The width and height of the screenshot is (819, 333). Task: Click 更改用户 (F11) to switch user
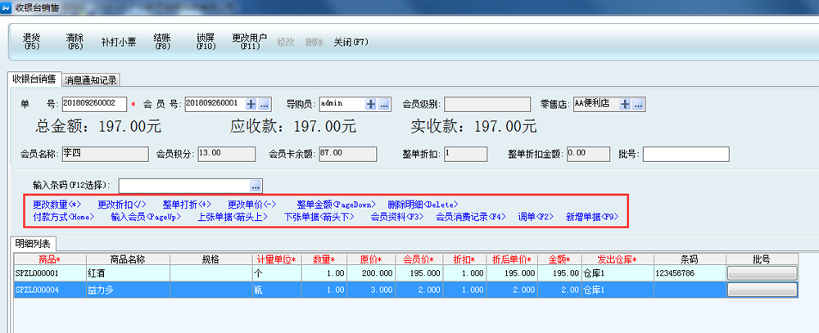point(250,42)
